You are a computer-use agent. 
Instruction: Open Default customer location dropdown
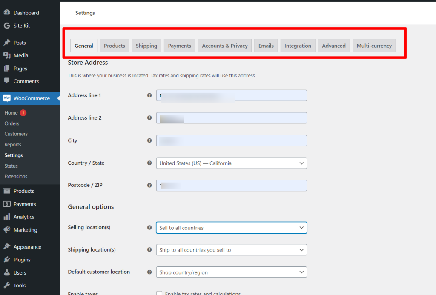[231, 272]
